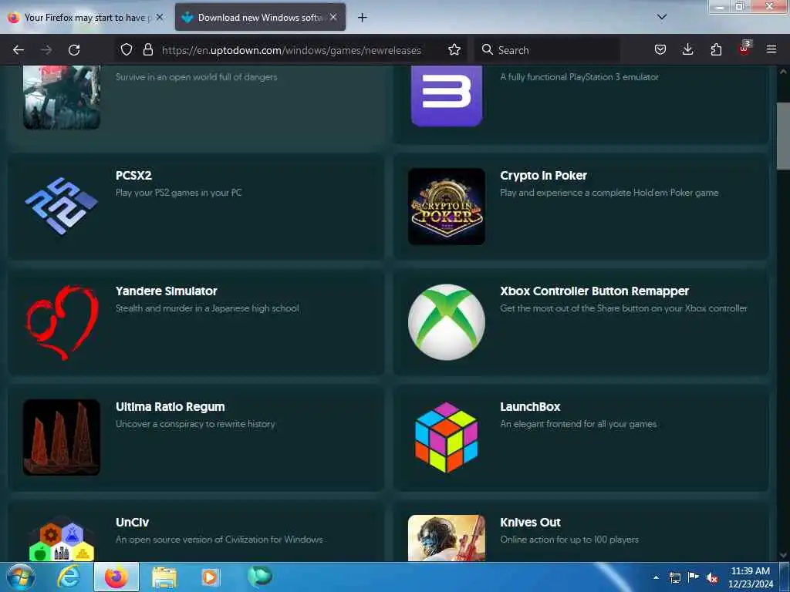
Task: Open the Xbox Controller Button Remapper title
Action: pos(595,291)
